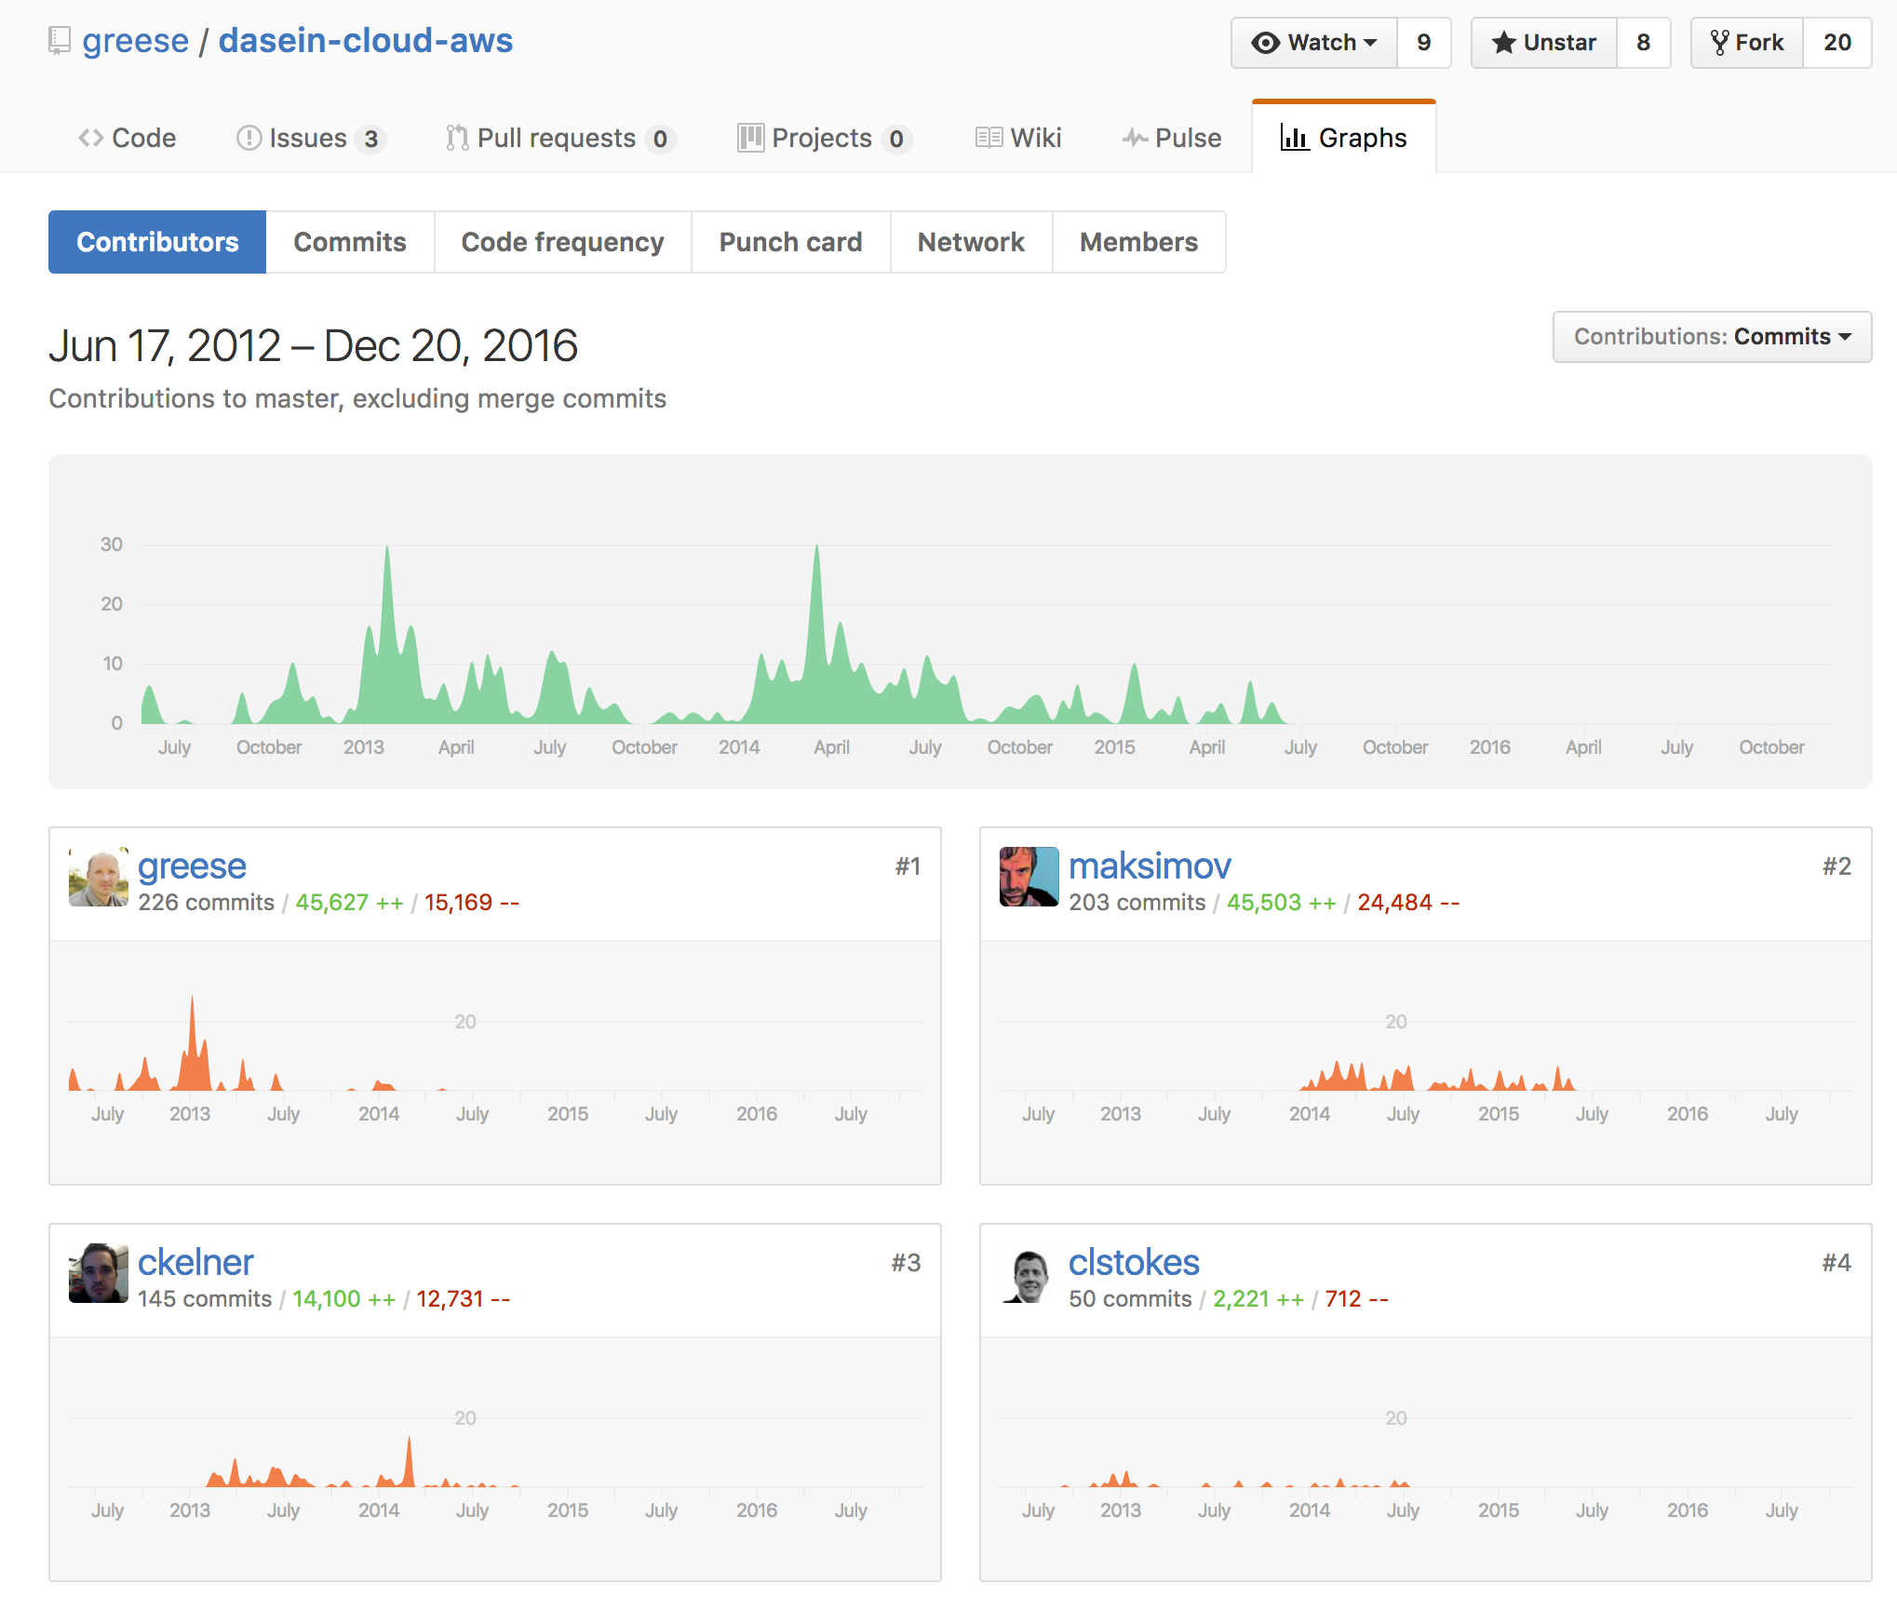Viewport: 1897px width, 1597px height.
Task: Click the Code brackets icon
Action: click(90, 138)
